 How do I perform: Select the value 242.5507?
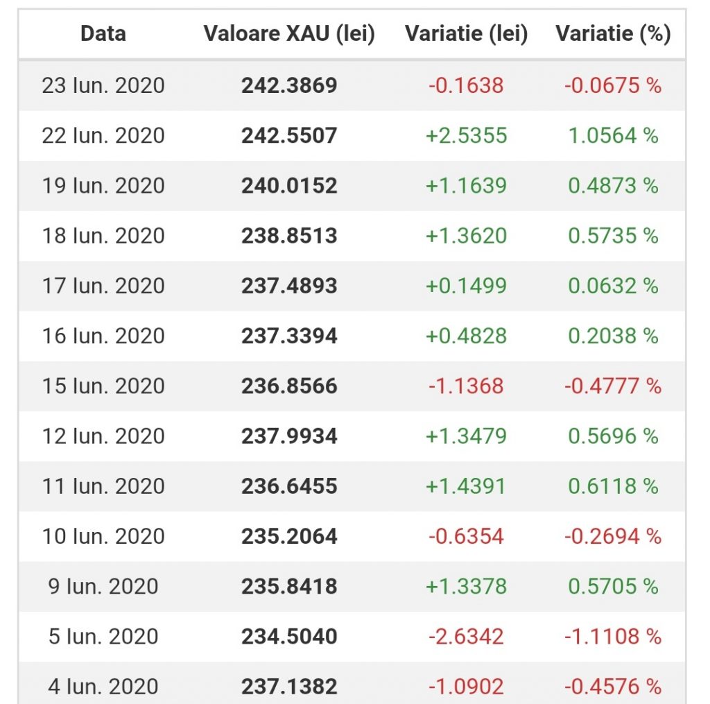pos(289,135)
